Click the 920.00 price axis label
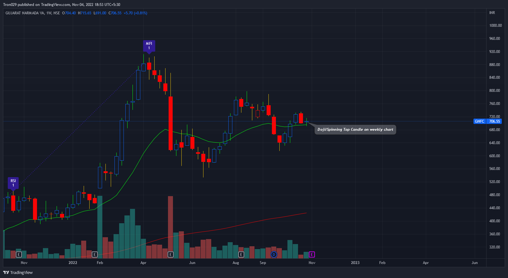 495,52
